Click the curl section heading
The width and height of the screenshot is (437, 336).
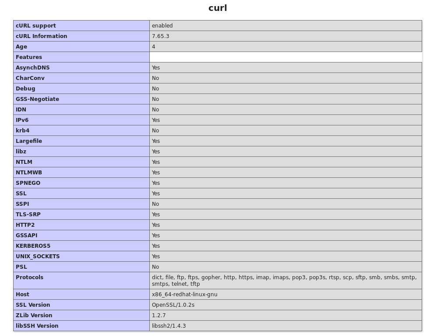point(218,8)
